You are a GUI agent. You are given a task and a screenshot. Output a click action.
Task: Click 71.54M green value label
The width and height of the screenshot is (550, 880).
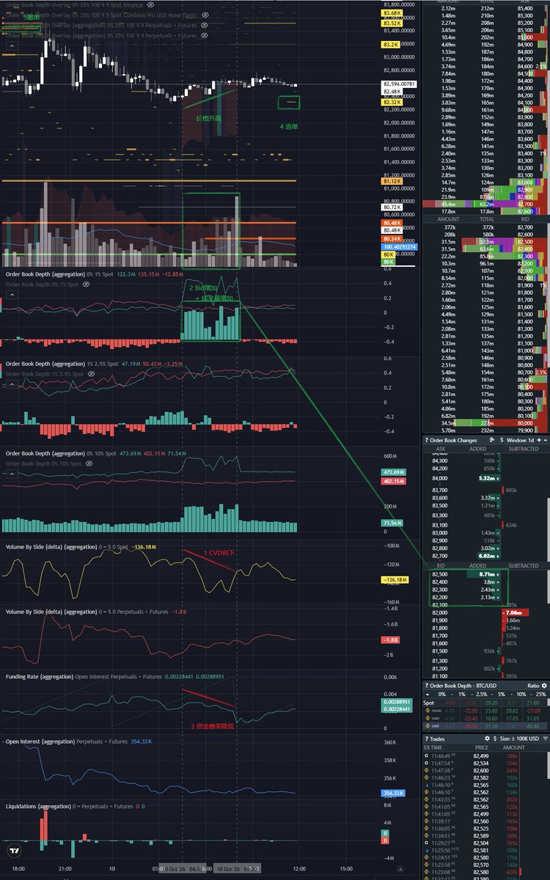(x=393, y=523)
